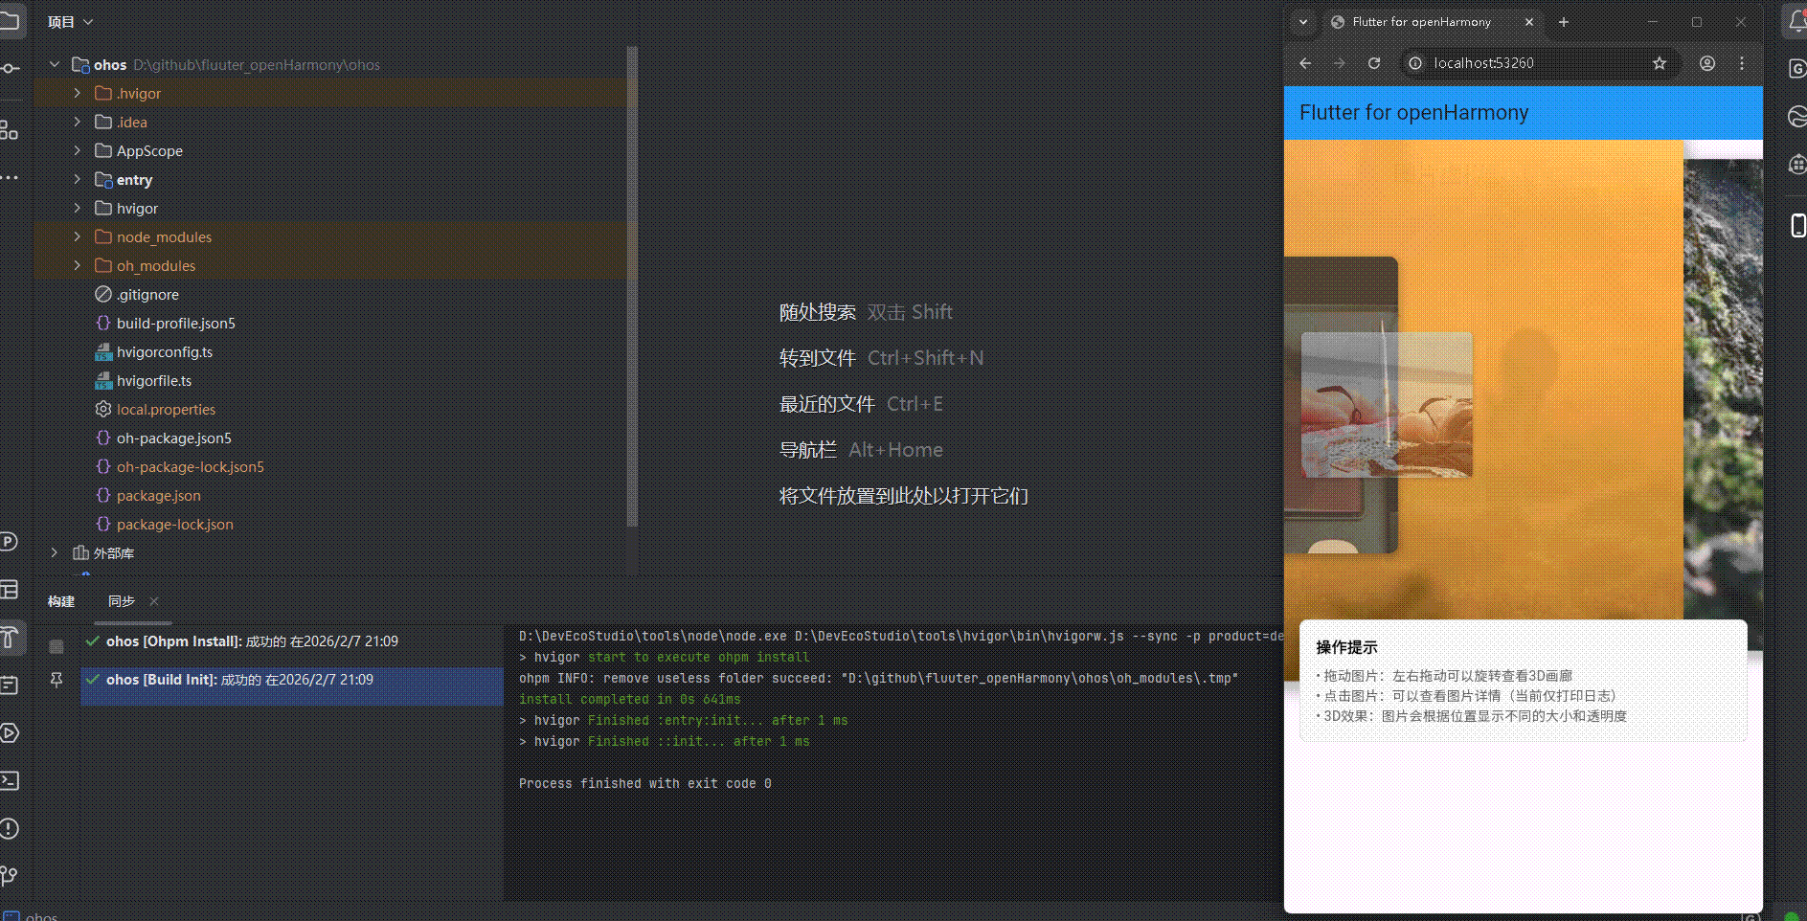The image size is (1807, 921).
Task: Open the browser three-dot menu
Action: (x=1742, y=63)
